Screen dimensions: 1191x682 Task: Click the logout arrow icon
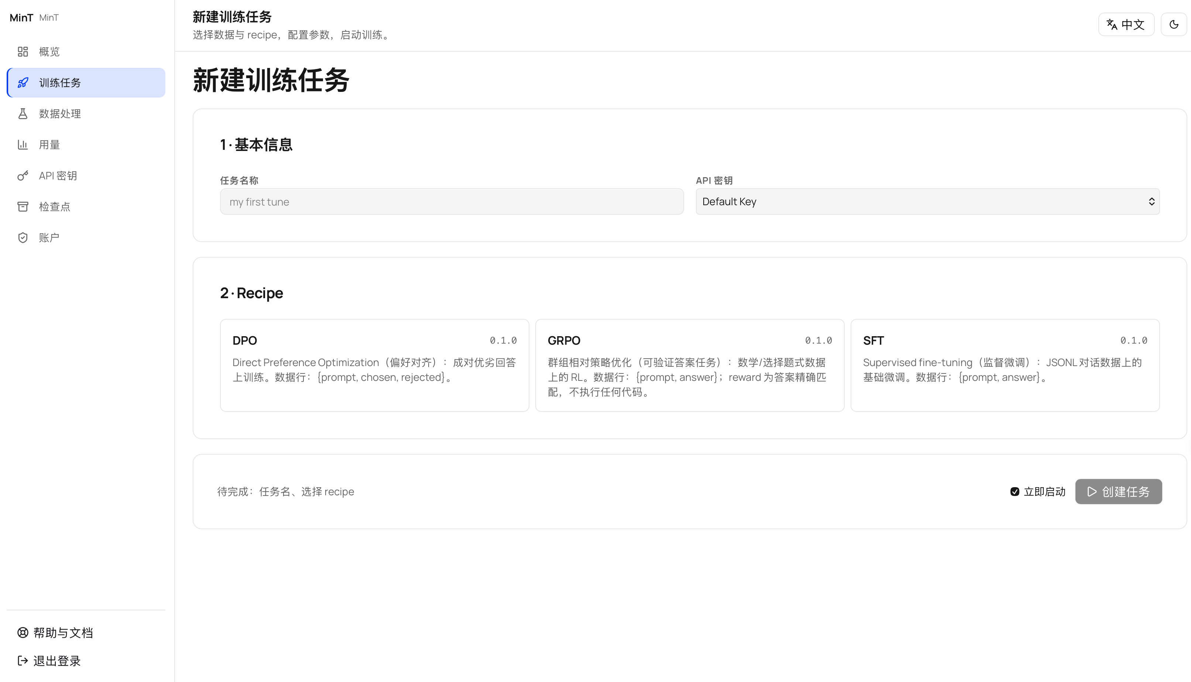coord(23,661)
